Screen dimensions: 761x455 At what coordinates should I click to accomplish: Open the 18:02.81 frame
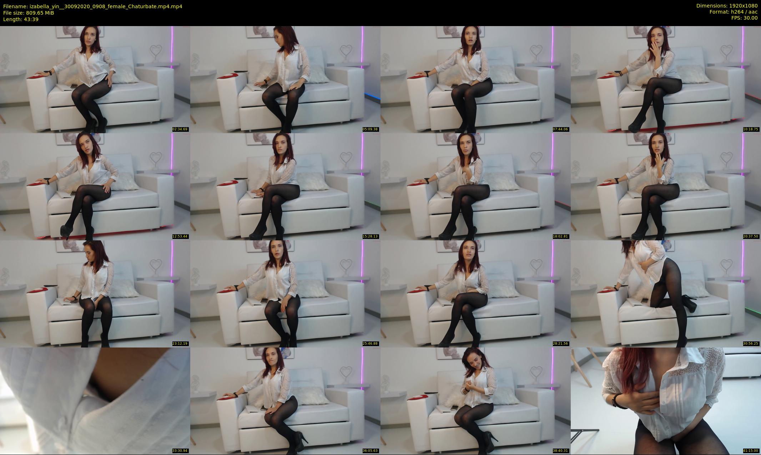tap(475, 186)
